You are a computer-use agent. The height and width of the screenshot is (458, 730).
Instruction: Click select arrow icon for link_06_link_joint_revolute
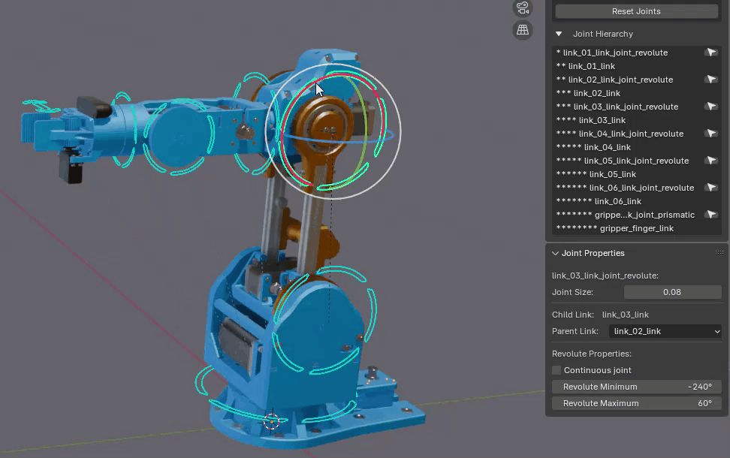[710, 188]
